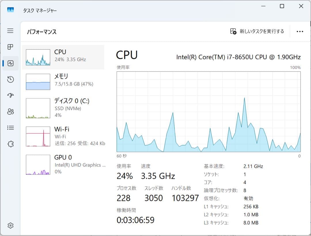
Task: Expand the navigation sidebar
Action: point(10,31)
